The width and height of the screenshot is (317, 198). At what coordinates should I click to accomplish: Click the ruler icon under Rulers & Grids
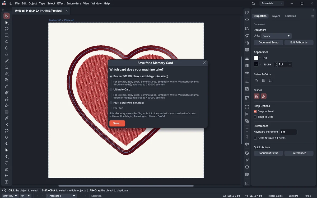click(x=257, y=81)
